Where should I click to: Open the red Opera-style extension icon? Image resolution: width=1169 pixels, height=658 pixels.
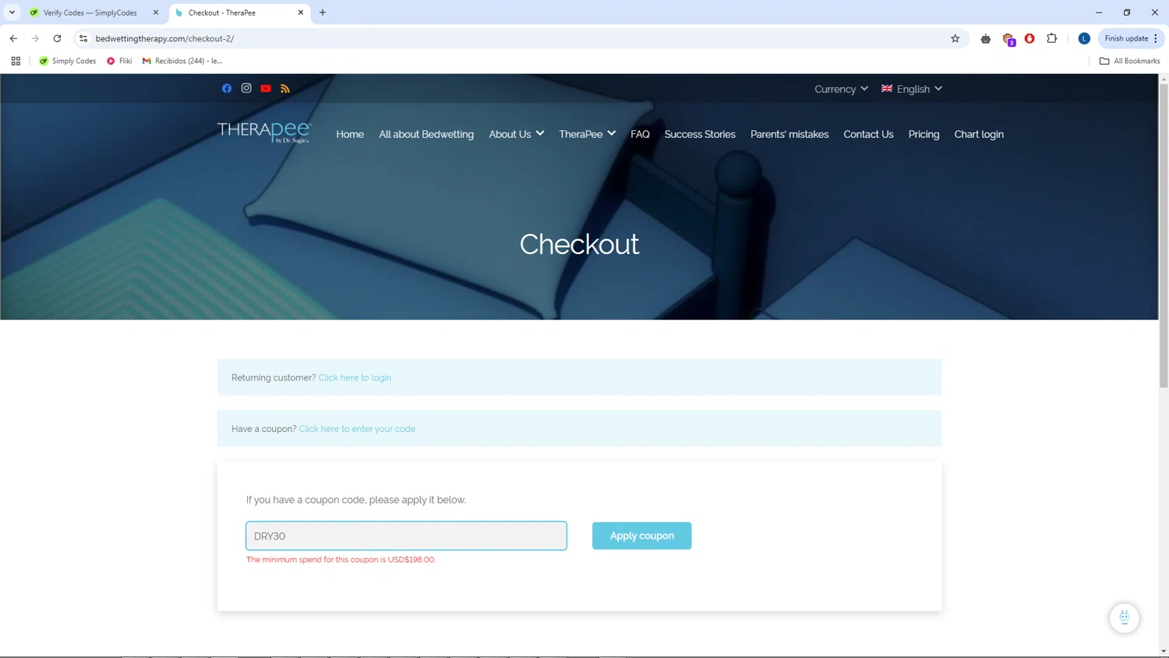pyautogui.click(x=1029, y=38)
